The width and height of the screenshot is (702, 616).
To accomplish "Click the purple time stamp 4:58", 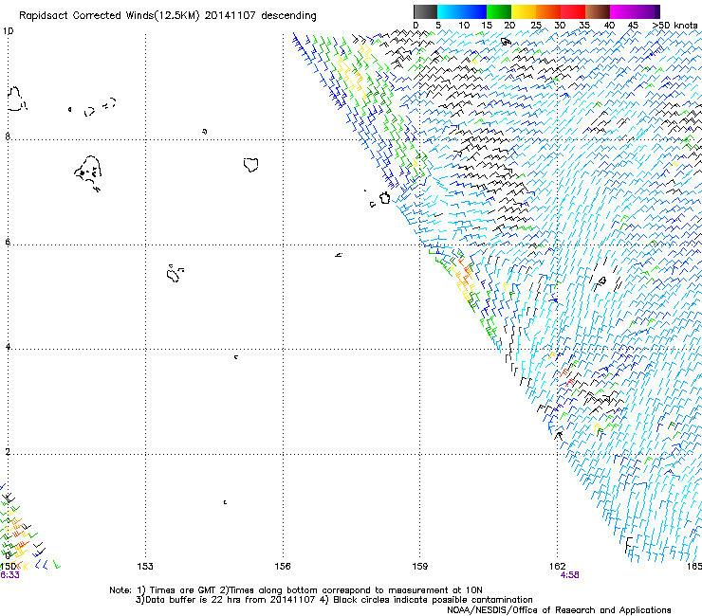I will [x=569, y=575].
